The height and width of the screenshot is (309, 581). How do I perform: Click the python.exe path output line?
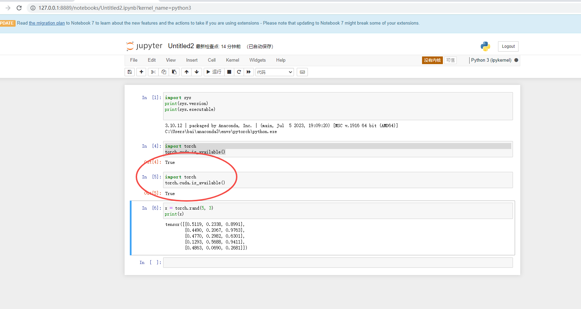221,132
